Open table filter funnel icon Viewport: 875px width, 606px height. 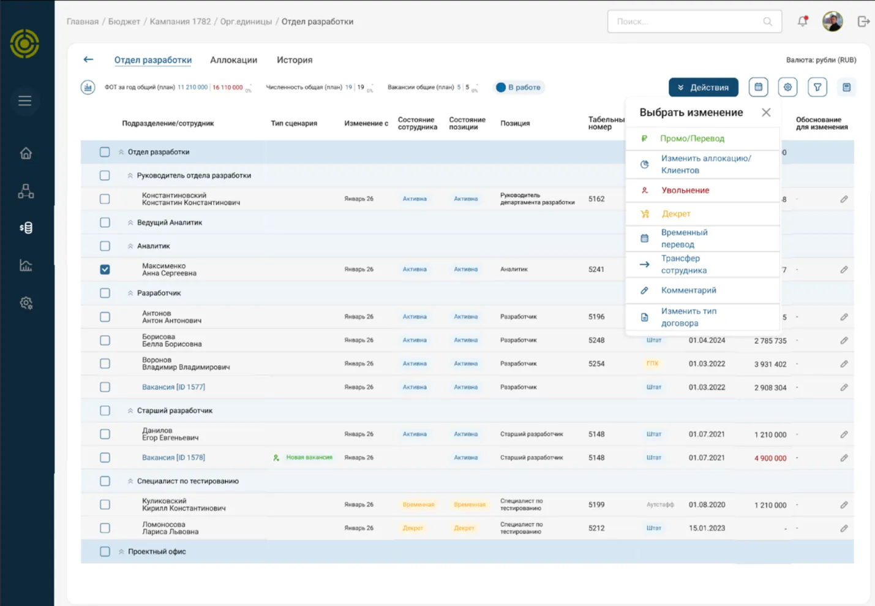coord(817,88)
